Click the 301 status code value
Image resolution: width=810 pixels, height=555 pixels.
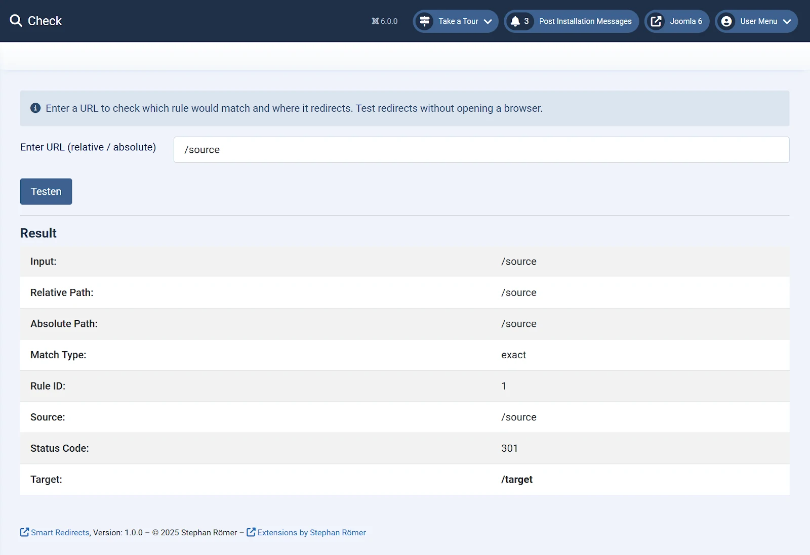[x=509, y=448]
